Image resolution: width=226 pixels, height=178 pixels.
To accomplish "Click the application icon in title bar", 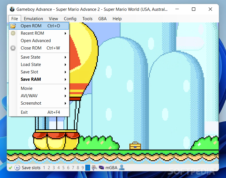I will pyautogui.click(x=12, y=9).
